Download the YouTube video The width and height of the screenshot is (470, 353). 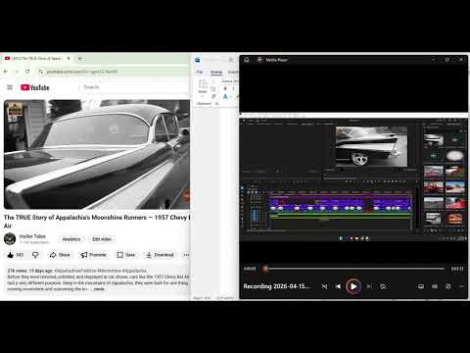click(x=160, y=255)
